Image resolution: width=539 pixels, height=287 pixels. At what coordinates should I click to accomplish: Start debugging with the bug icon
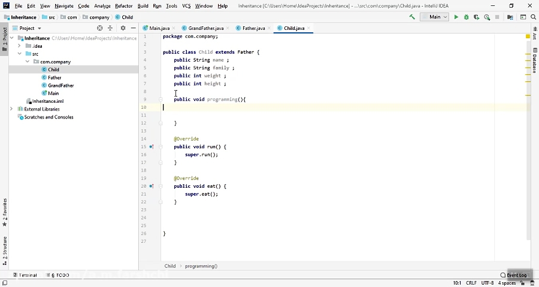pos(466,17)
